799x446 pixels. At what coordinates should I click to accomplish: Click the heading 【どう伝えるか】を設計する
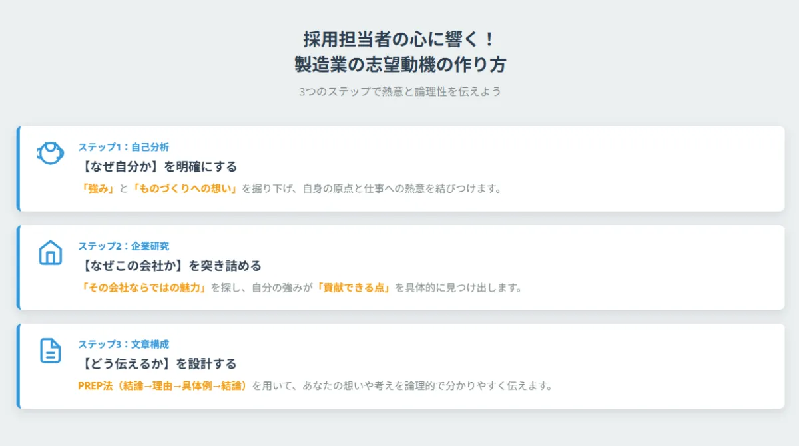point(157,364)
